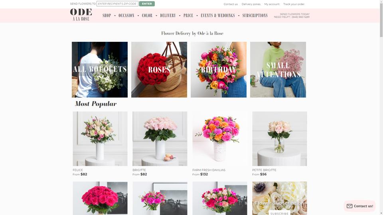Expand the Color menu
Screen dimensions: 383x215
tap(147, 16)
